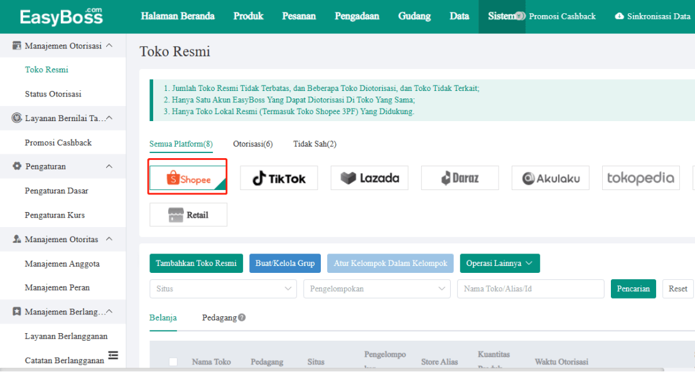The width and height of the screenshot is (695, 372).
Task: Open the Pesanan menu
Action: (299, 16)
